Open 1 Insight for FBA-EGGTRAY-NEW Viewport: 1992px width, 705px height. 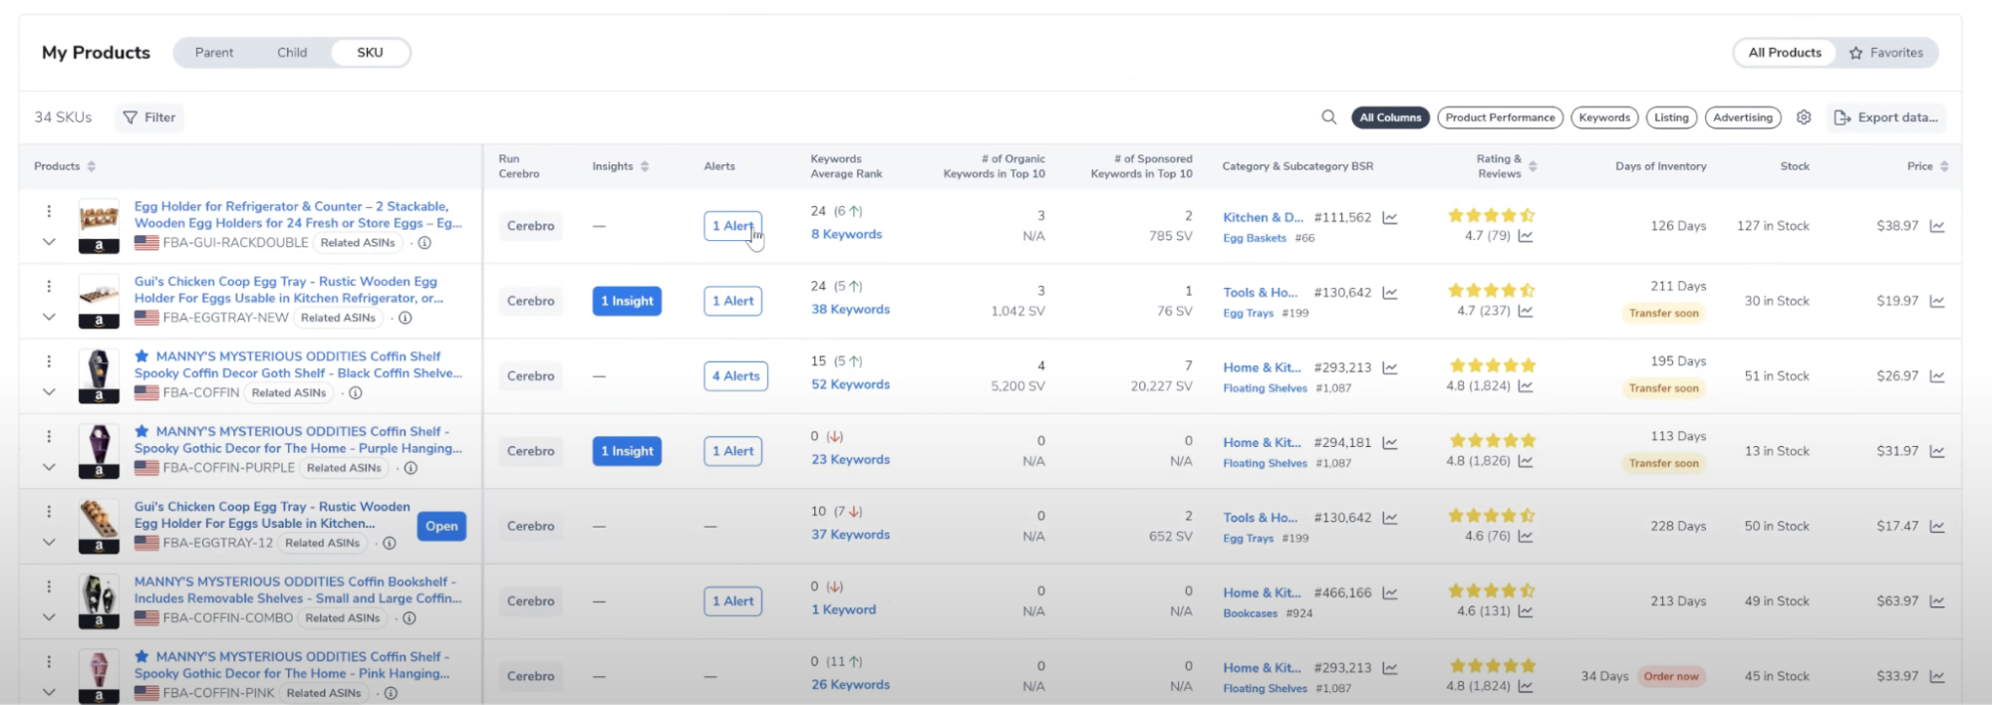tap(627, 301)
